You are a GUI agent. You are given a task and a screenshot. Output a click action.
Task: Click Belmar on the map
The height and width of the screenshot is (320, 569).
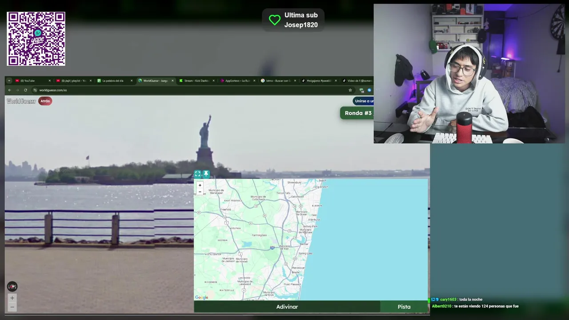[x=304, y=244]
